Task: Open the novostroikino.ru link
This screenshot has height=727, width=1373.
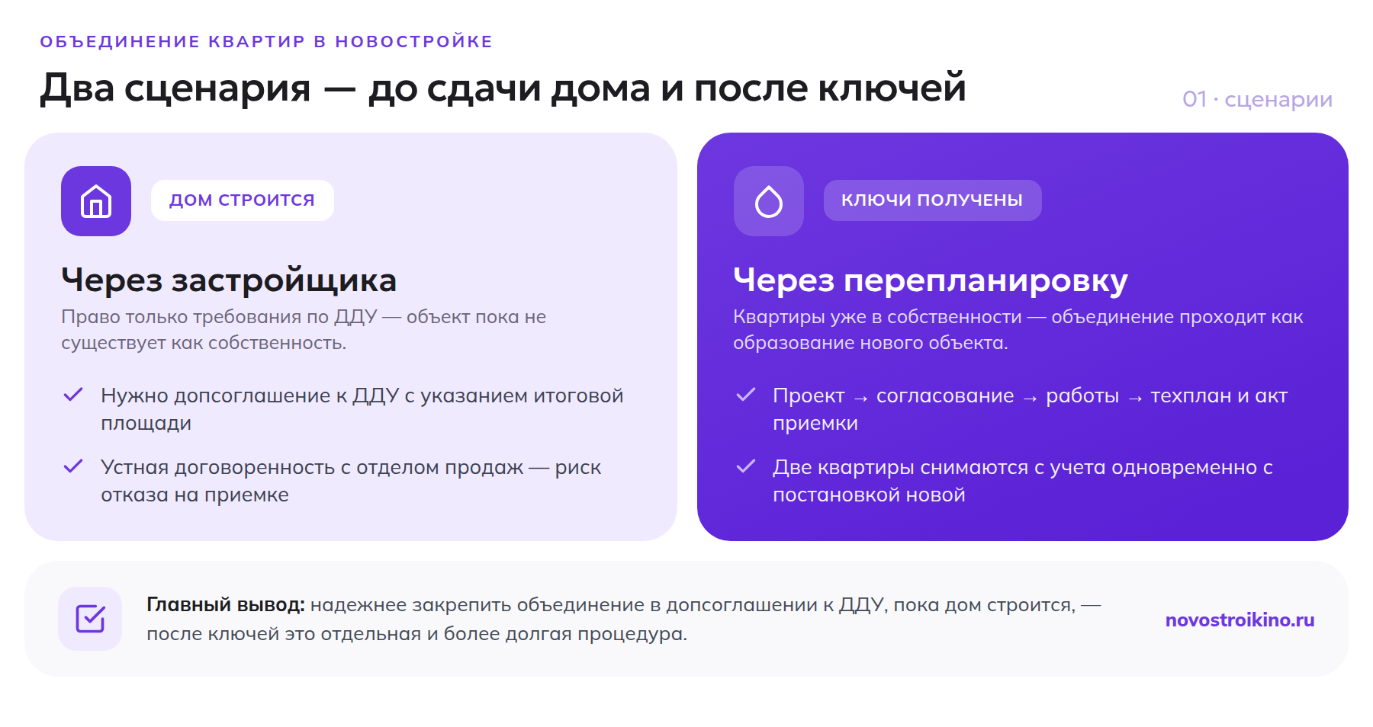Action: 1240,620
